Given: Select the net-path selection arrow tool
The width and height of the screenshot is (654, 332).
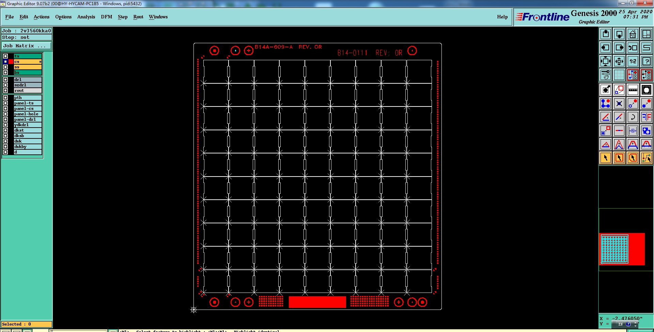Looking at the screenshot, I should pyautogui.click(x=647, y=158).
